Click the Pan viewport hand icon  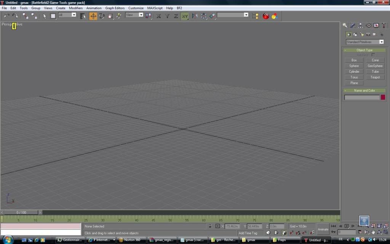point(373,232)
